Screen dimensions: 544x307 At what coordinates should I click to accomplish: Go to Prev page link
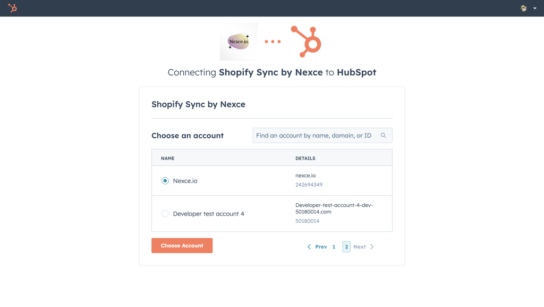tap(321, 246)
